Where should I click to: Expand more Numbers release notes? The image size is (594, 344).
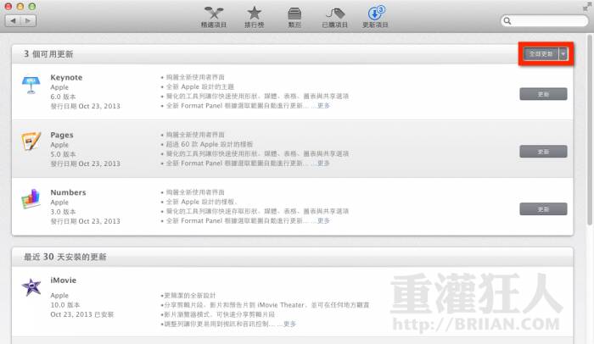pos(323,220)
